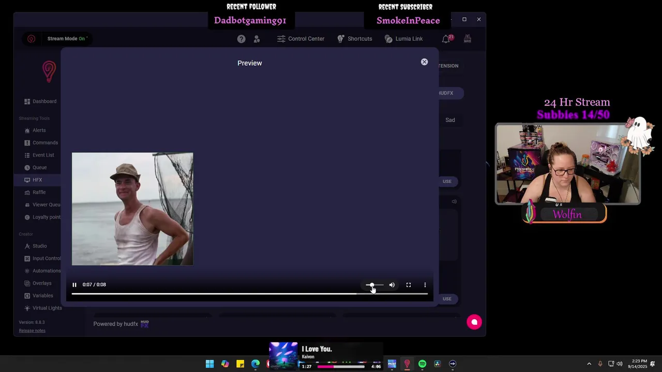Open Microsoft Edge from the taskbar

click(255, 364)
